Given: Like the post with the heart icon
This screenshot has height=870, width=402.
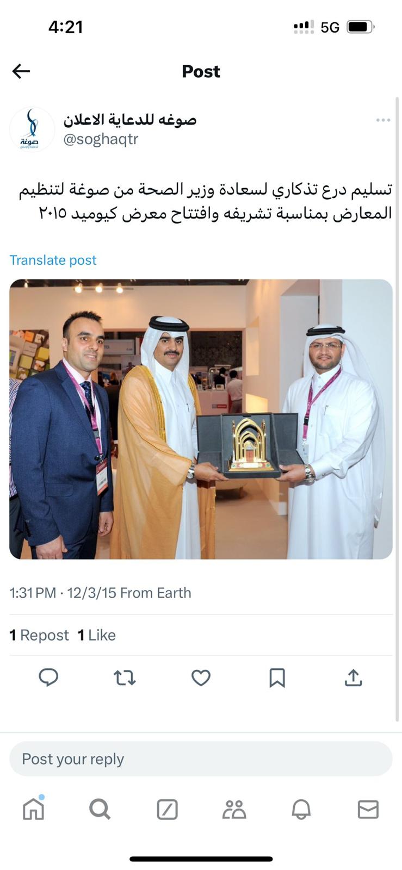Looking at the screenshot, I should pos(201,678).
